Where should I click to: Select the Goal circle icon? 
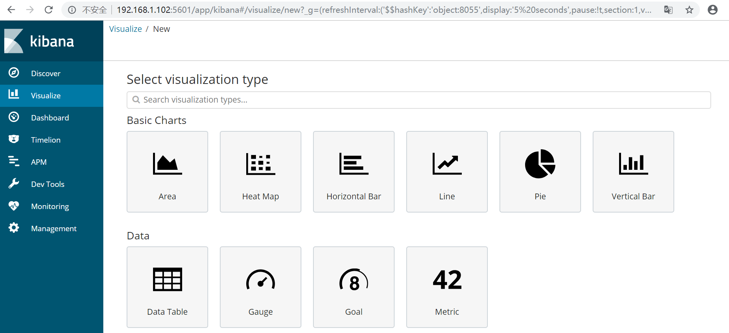[354, 279]
